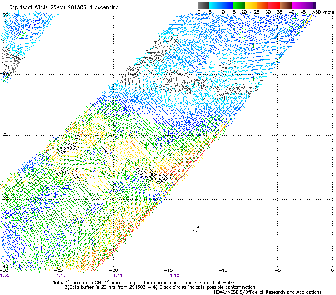Click the legend '25' knots tick label
This screenshot has width=336, height=295.
tap(257, 12)
